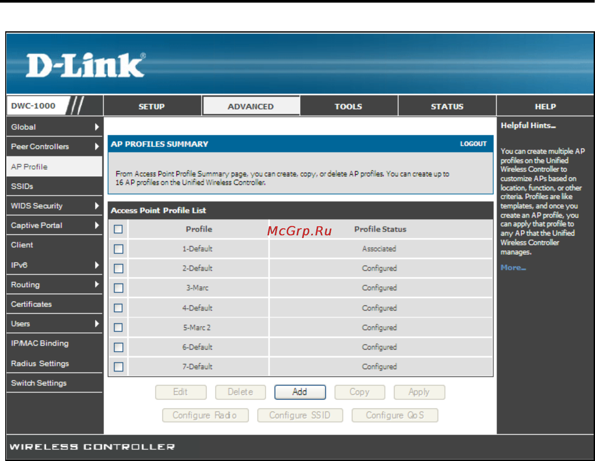Screen dimensions: 595x461
Task: Expand the WIDS Security submenu arrow
Action: [x=97, y=206]
